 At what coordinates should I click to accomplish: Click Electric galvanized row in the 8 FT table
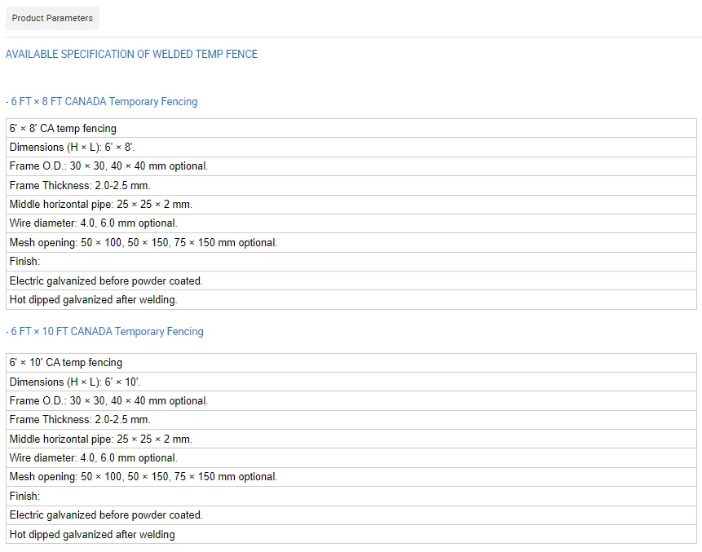(x=106, y=280)
